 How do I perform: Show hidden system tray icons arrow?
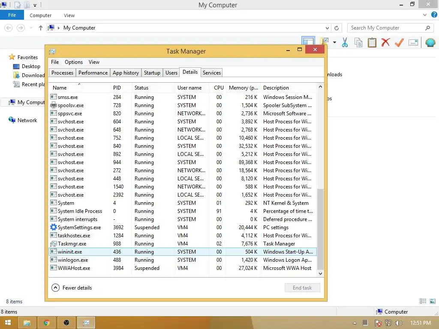tap(355, 323)
